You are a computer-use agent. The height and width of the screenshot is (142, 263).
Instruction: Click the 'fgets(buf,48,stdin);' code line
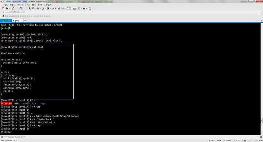[x=17, y=85]
